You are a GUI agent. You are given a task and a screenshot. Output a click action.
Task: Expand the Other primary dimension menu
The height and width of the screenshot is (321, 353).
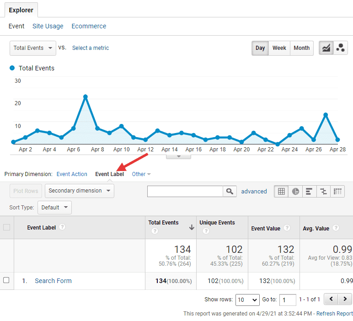click(x=141, y=174)
